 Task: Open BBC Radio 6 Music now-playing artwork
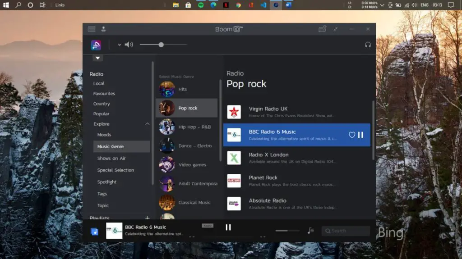(114, 231)
